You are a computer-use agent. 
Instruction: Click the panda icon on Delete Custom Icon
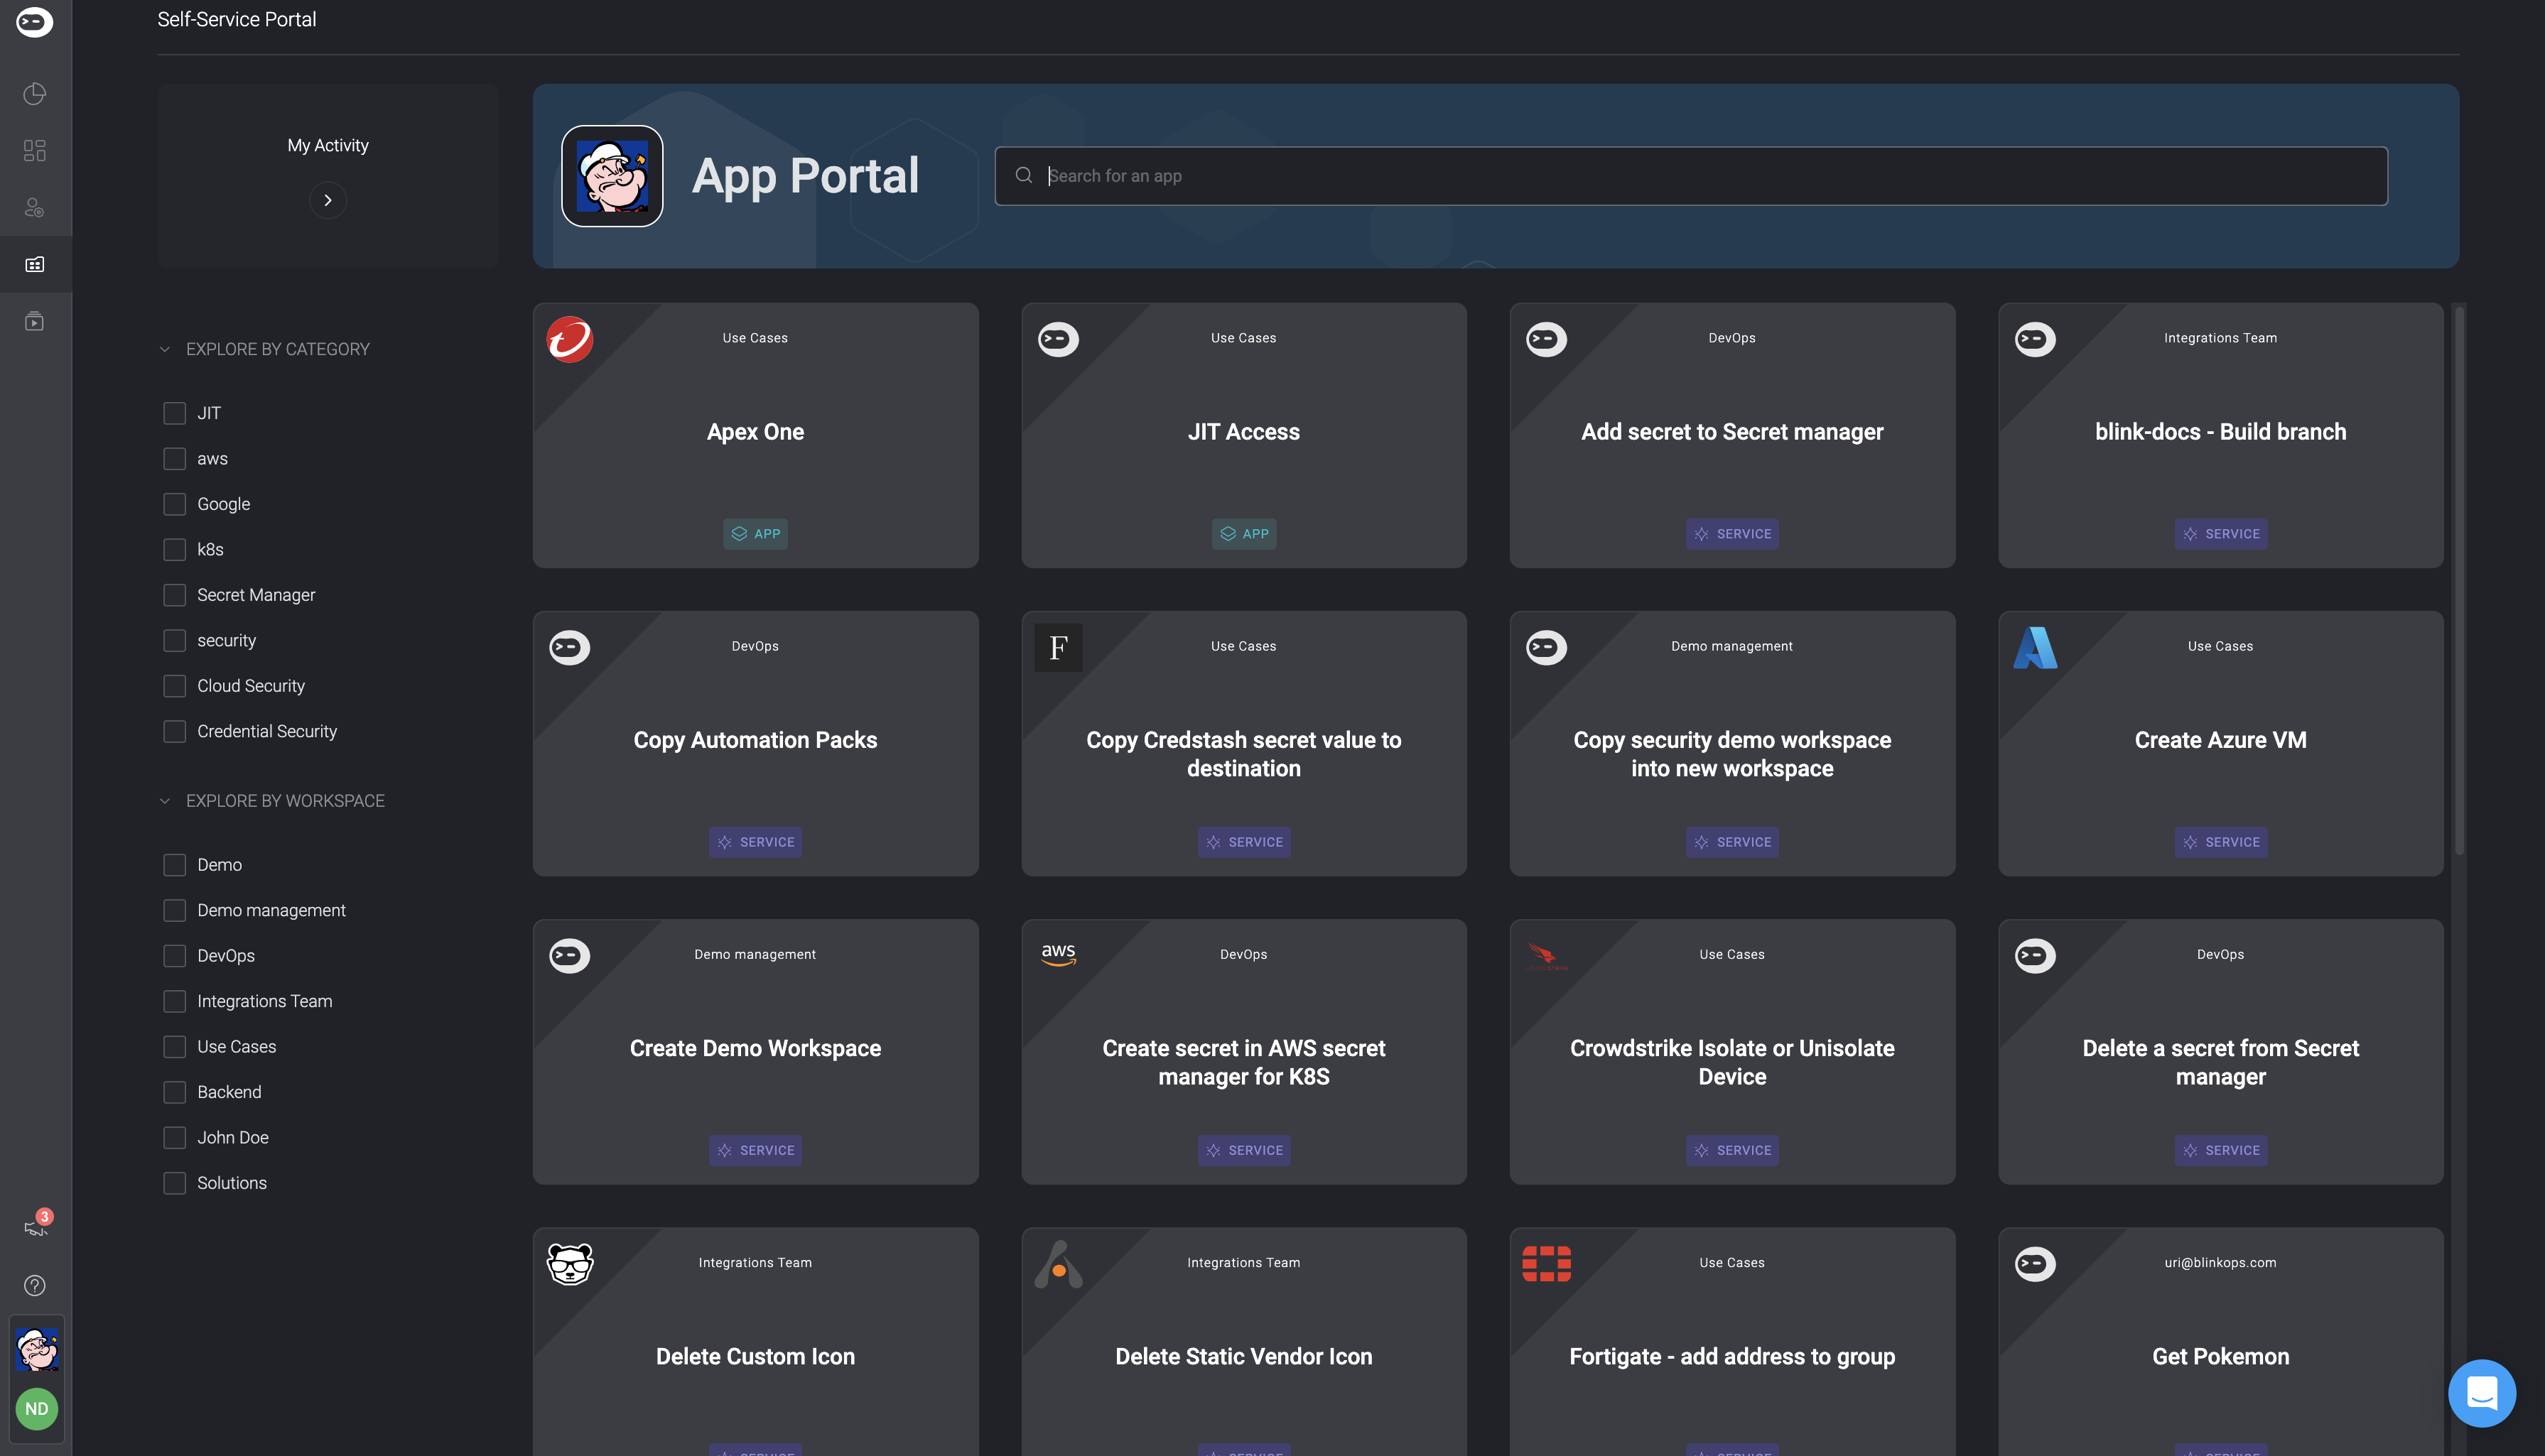tap(571, 1264)
